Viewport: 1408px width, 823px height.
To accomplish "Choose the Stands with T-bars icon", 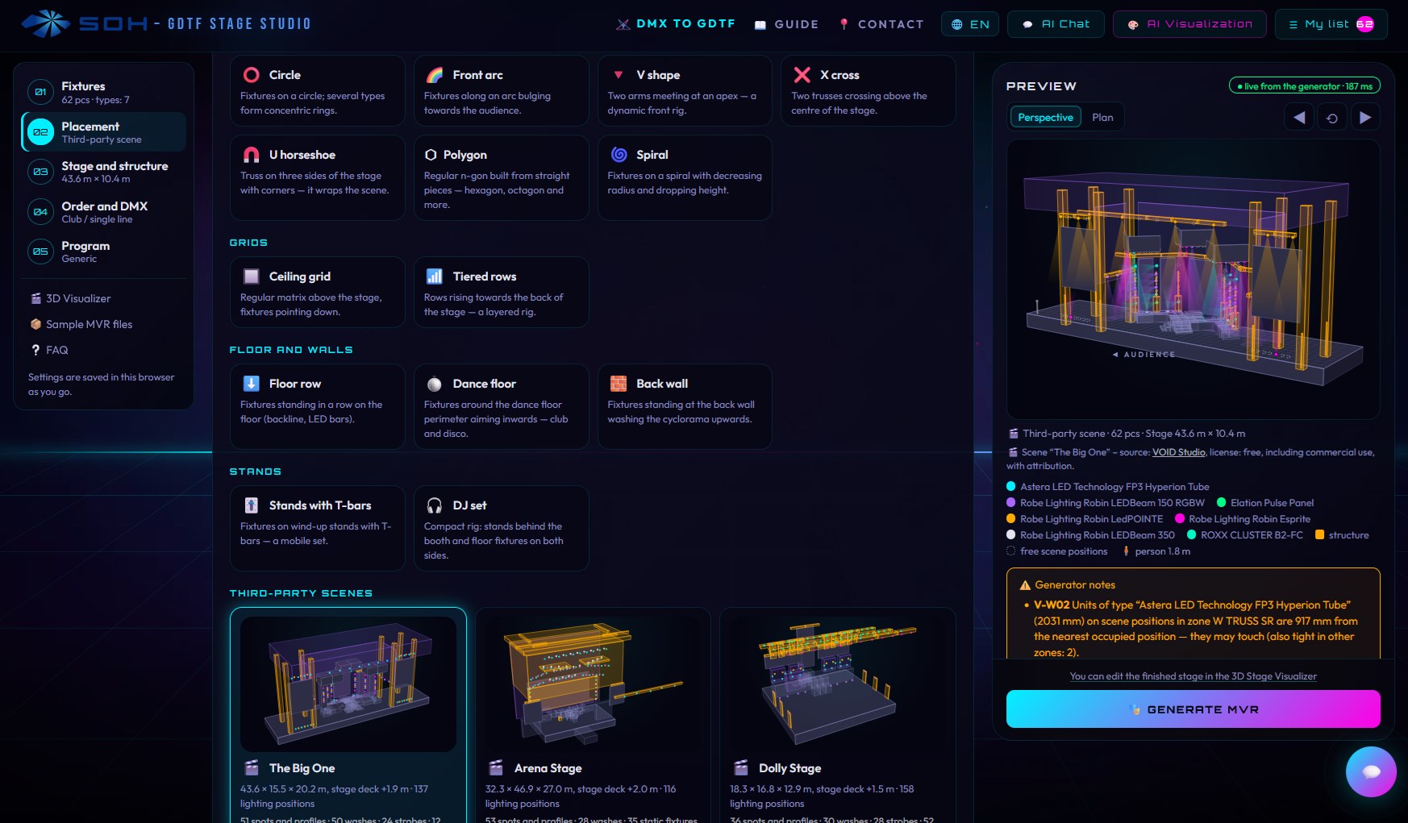I will pyautogui.click(x=252, y=505).
